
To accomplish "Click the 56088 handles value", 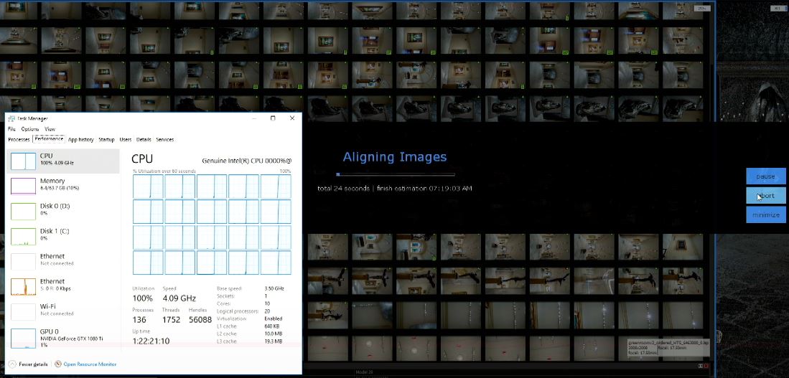I will [x=200, y=320].
